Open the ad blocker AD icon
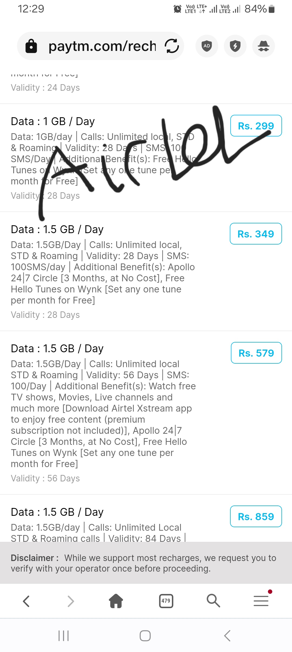The width and height of the screenshot is (292, 652). (207, 46)
